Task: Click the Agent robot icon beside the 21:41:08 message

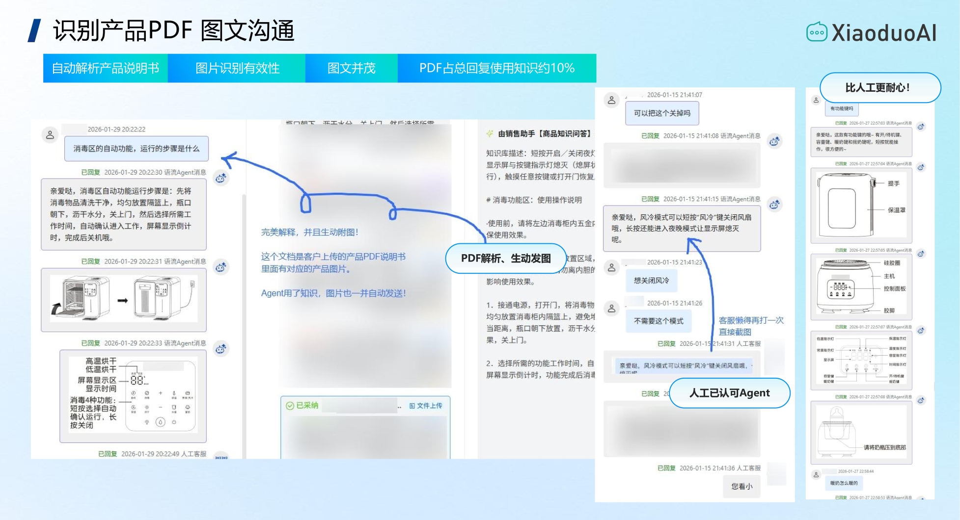Action: point(774,141)
